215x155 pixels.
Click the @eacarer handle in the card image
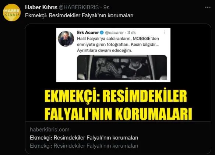(x=114, y=33)
